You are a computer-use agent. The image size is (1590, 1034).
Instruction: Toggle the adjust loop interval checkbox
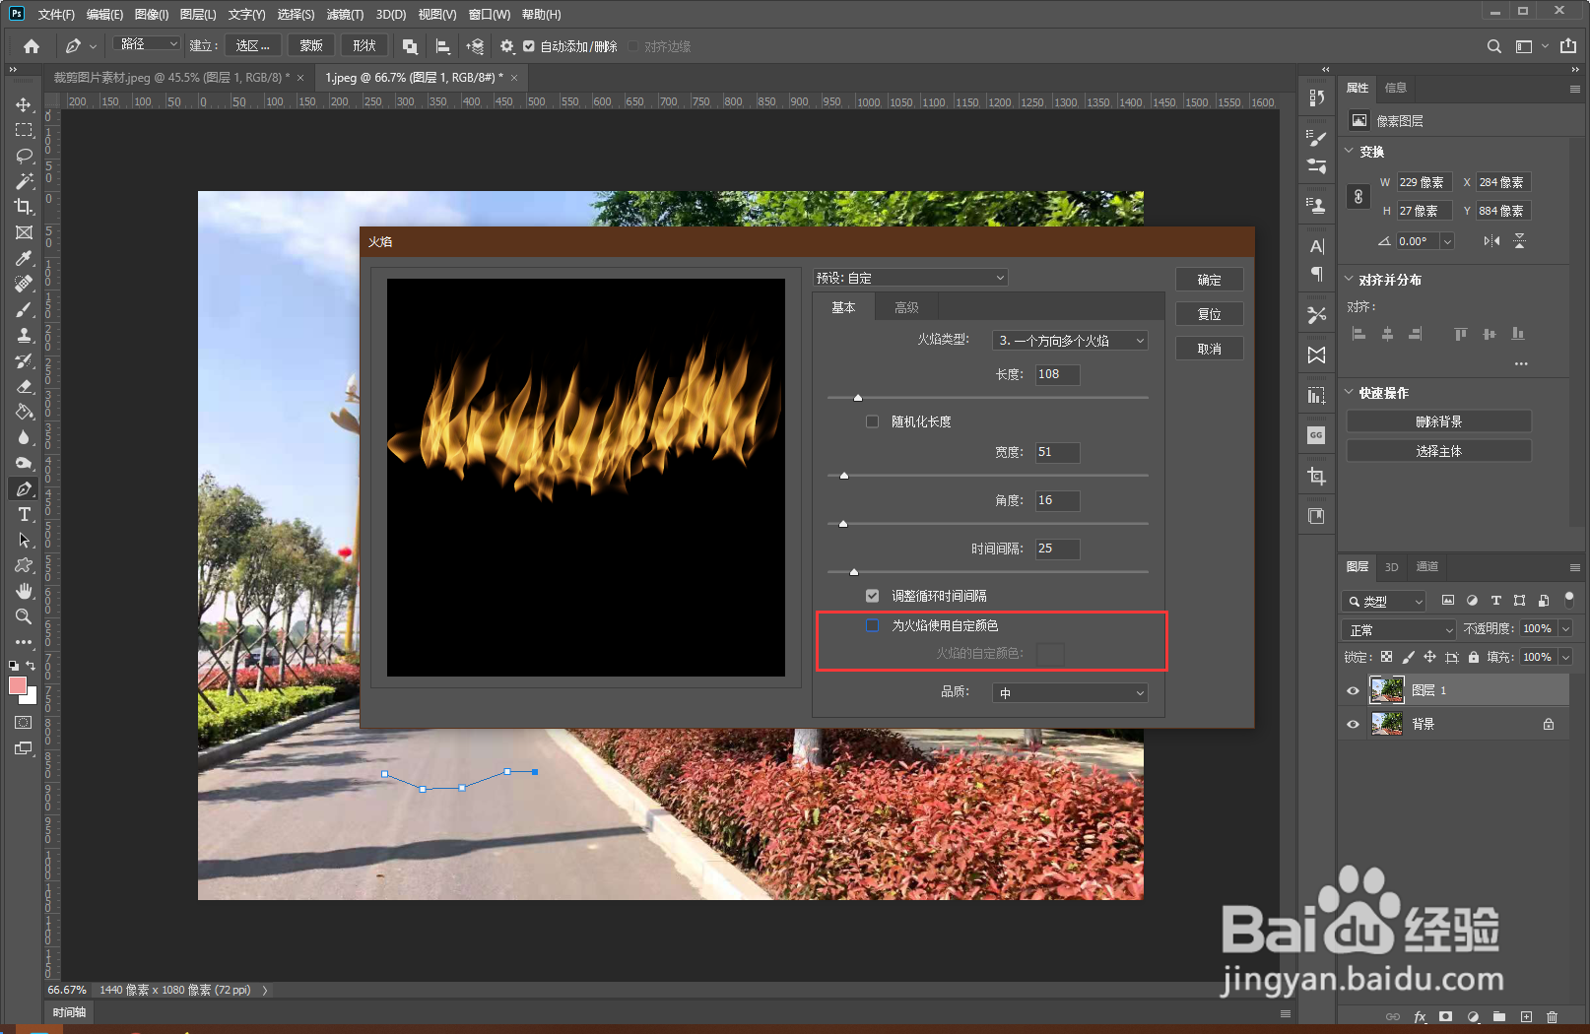[x=872, y=596]
